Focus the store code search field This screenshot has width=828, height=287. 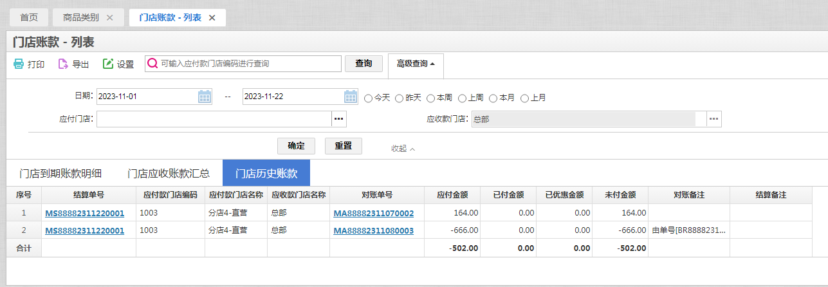tap(243, 63)
